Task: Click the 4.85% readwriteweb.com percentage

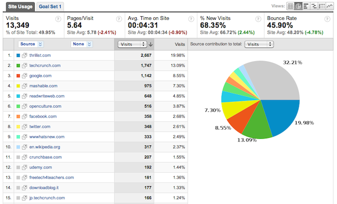Action: (179, 96)
